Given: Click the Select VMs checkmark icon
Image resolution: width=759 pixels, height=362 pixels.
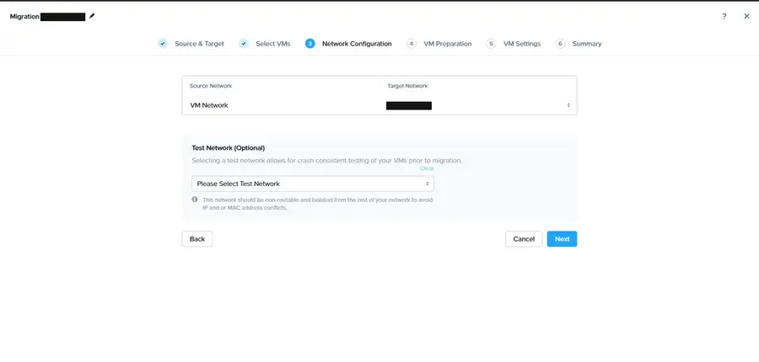Looking at the screenshot, I should [x=244, y=44].
